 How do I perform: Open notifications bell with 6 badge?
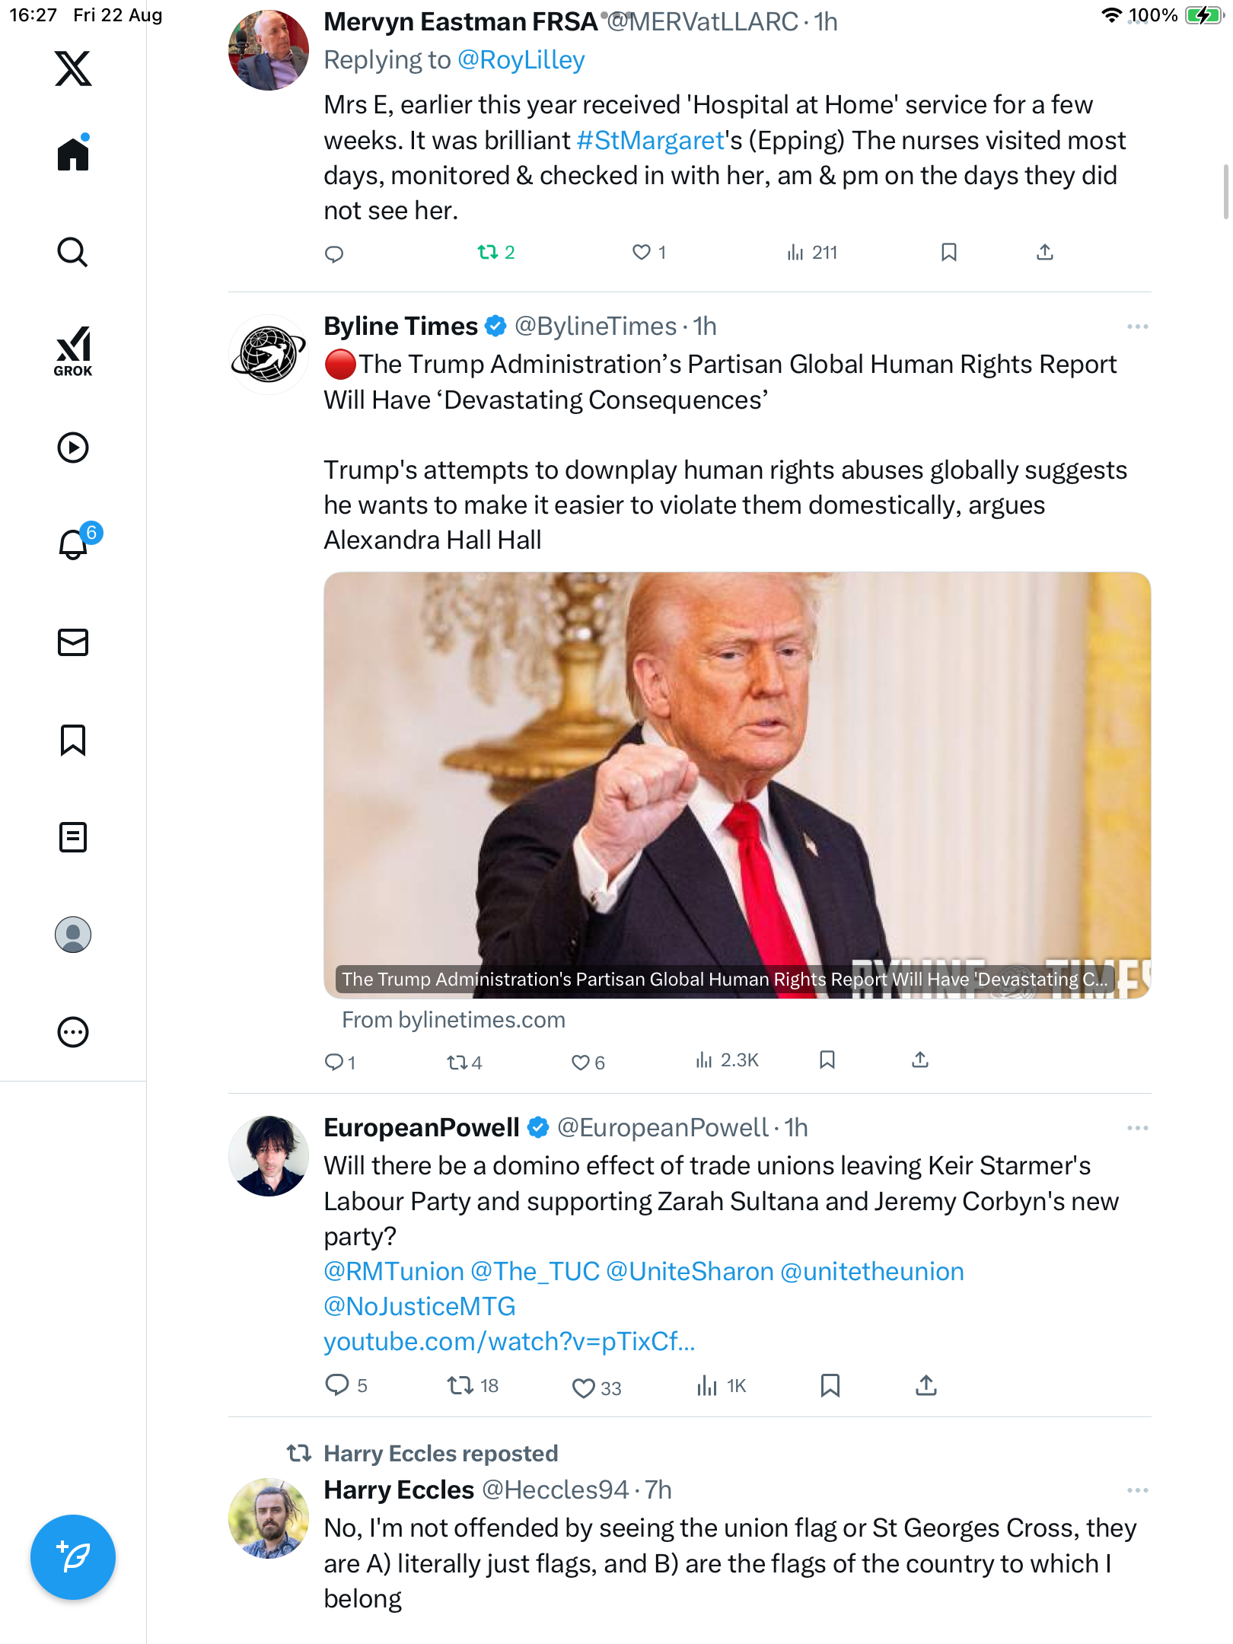pyautogui.click(x=75, y=544)
